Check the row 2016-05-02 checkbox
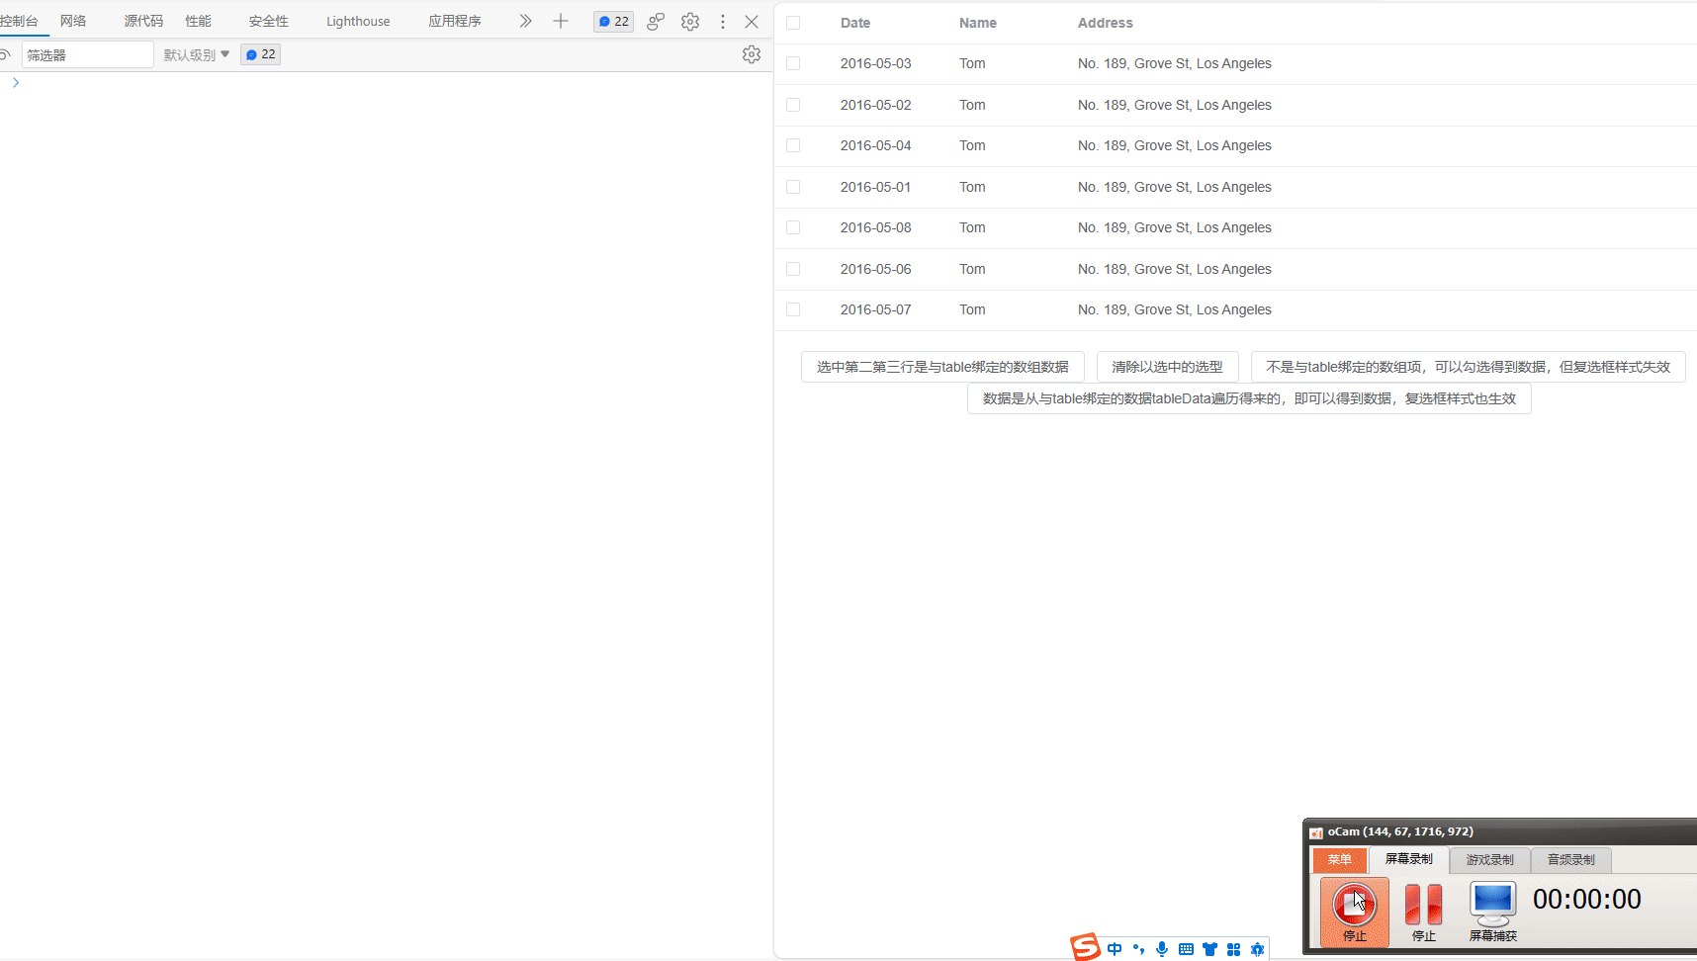 [x=793, y=105]
